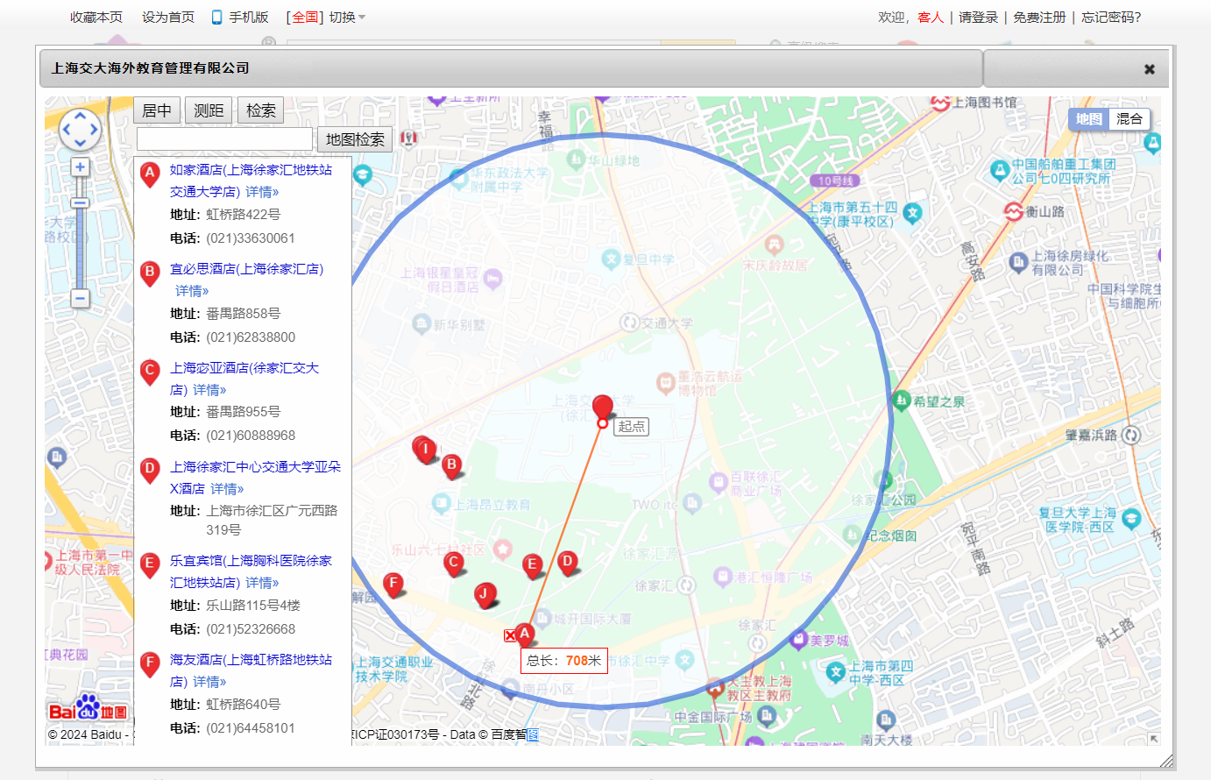Switch map to 地图 standard view

pyautogui.click(x=1089, y=119)
